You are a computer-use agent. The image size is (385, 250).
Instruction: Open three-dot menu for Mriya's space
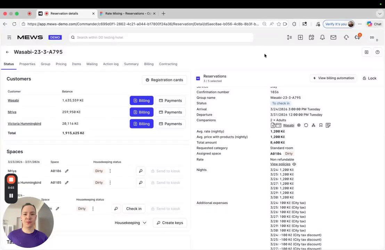110,171
